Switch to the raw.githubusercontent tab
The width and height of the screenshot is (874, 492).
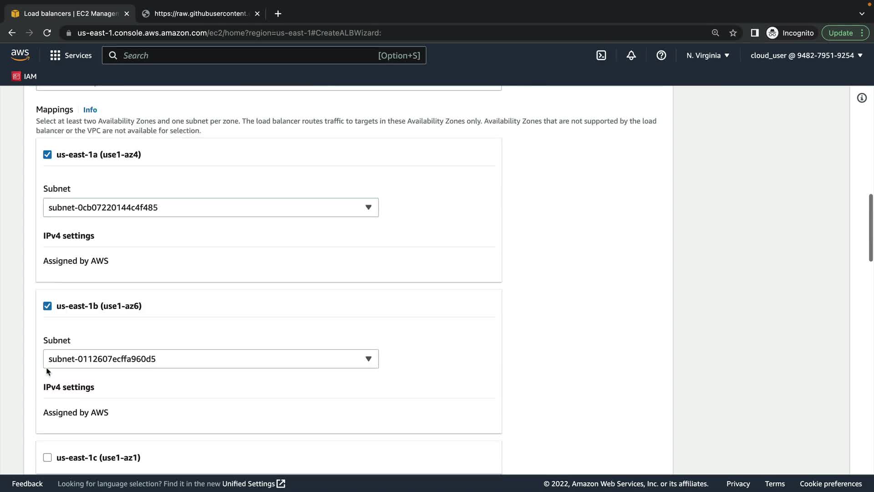point(200,14)
